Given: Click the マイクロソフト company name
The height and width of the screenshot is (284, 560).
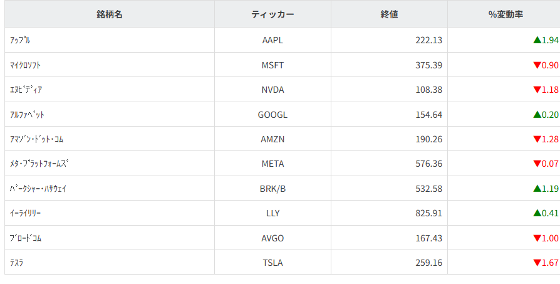Looking at the screenshot, I should pyautogui.click(x=26, y=65).
